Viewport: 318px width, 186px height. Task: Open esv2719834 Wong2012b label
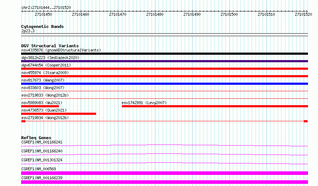point(45,118)
